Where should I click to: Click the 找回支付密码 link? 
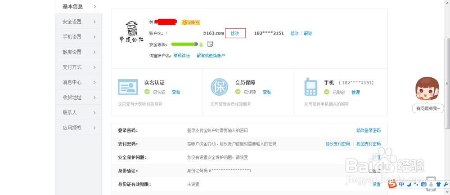(369, 144)
